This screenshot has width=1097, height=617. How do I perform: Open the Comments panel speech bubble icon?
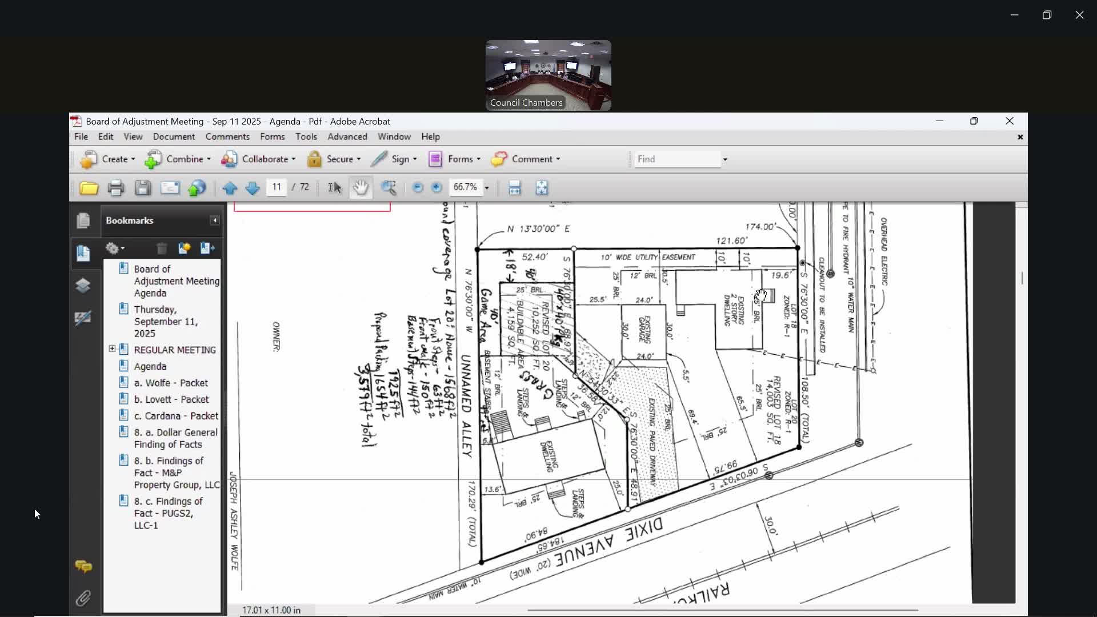(83, 566)
